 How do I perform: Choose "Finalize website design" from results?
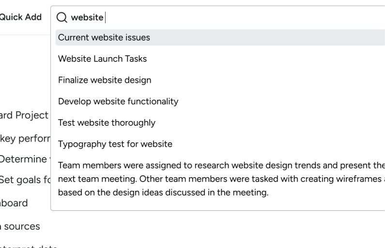pos(105,80)
